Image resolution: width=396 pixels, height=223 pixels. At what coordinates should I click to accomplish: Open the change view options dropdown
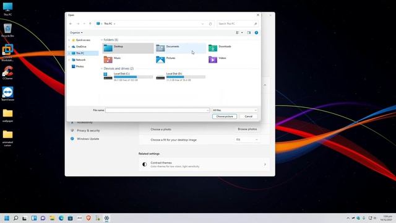click(242, 33)
